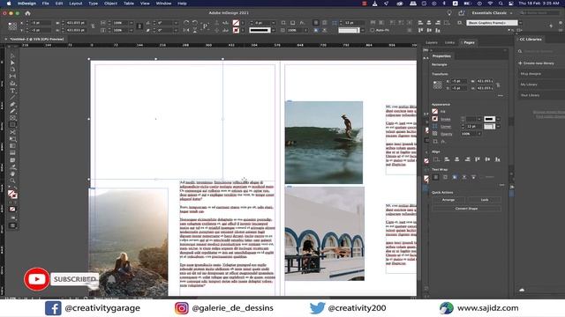Set text wrap to Jump Object
The width and height of the screenshot is (565, 317).
pos(464,177)
